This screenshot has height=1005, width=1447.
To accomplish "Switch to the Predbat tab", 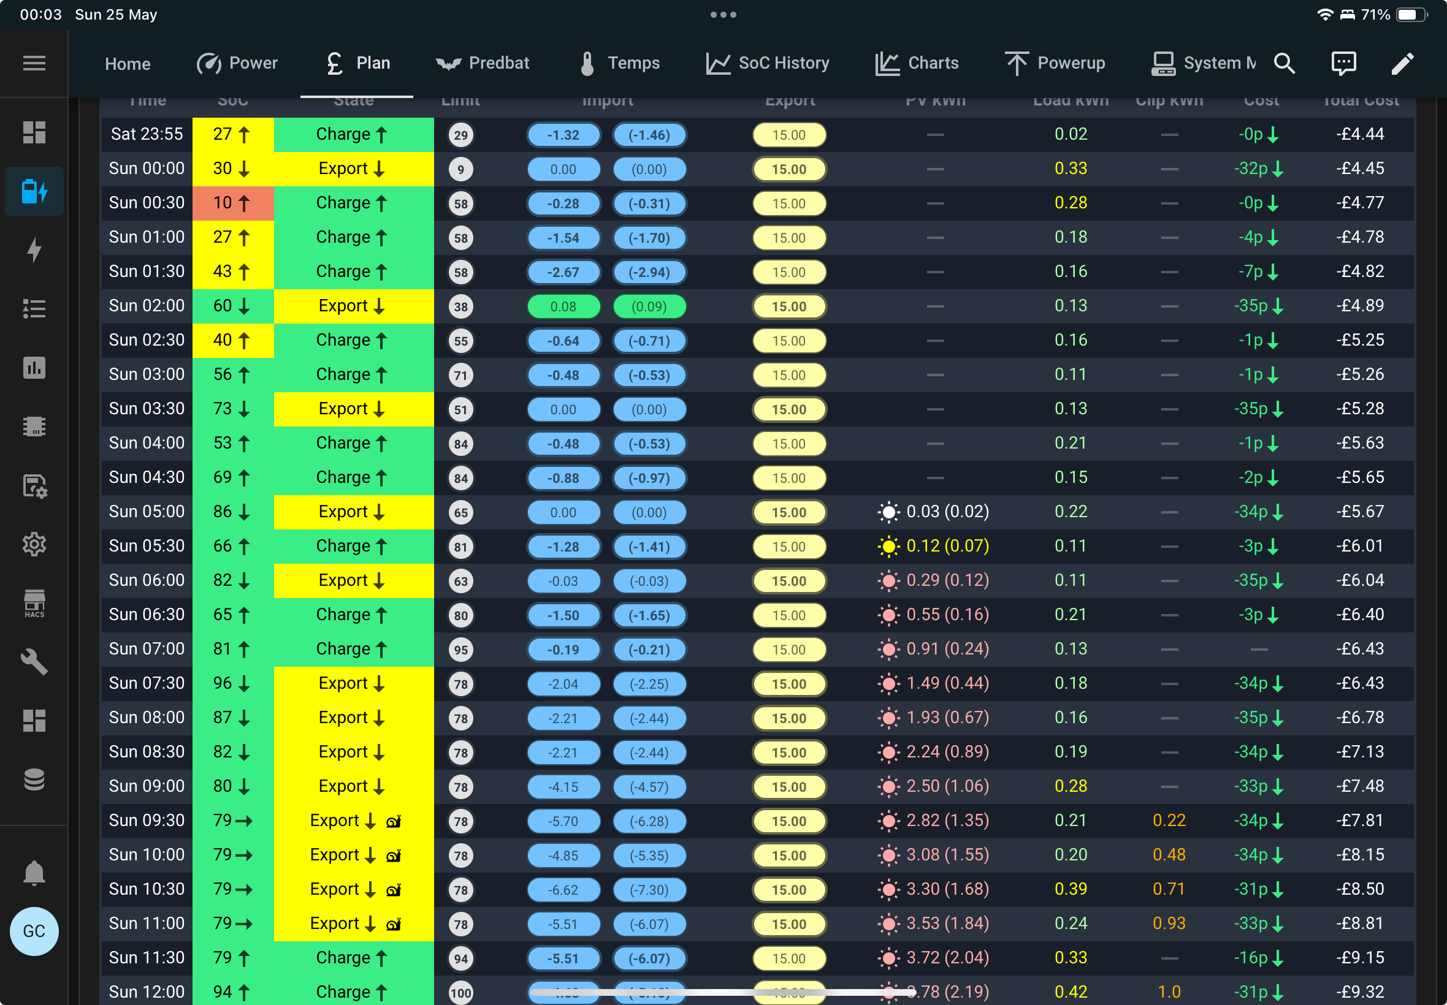I will click(x=483, y=63).
